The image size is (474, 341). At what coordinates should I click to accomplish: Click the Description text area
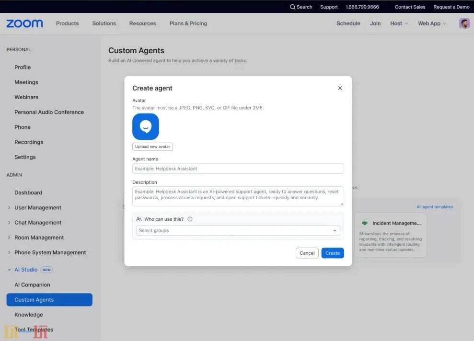click(x=238, y=195)
